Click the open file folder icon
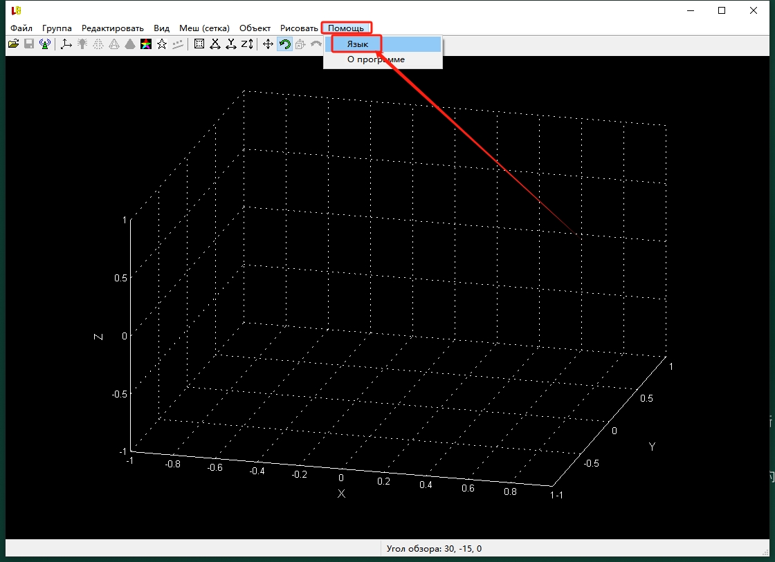This screenshot has width=775, height=562. click(x=13, y=44)
